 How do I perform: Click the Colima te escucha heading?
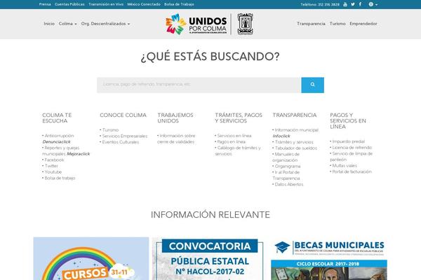pyautogui.click(x=57, y=118)
